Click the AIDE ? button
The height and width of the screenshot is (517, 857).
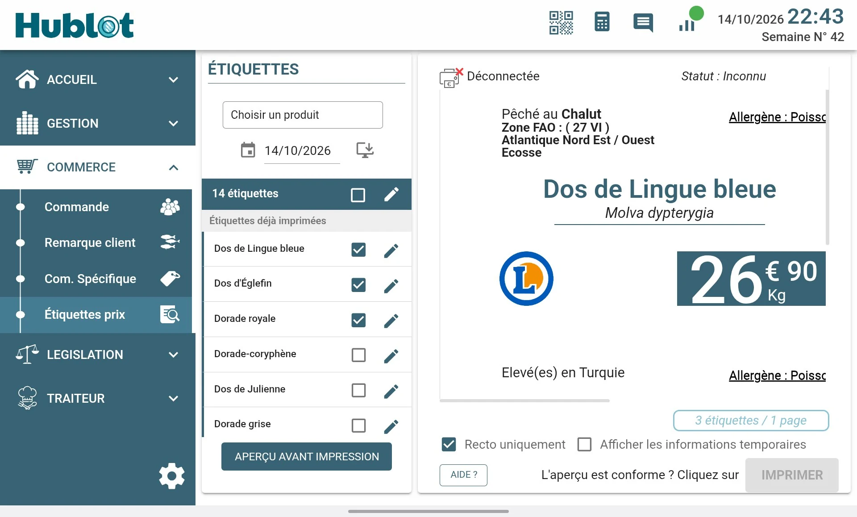pyautogui.click(x=463, y=475)
